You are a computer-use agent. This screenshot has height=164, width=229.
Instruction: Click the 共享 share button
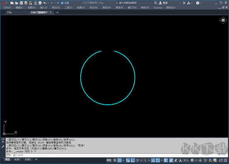(x=65, y=3)
